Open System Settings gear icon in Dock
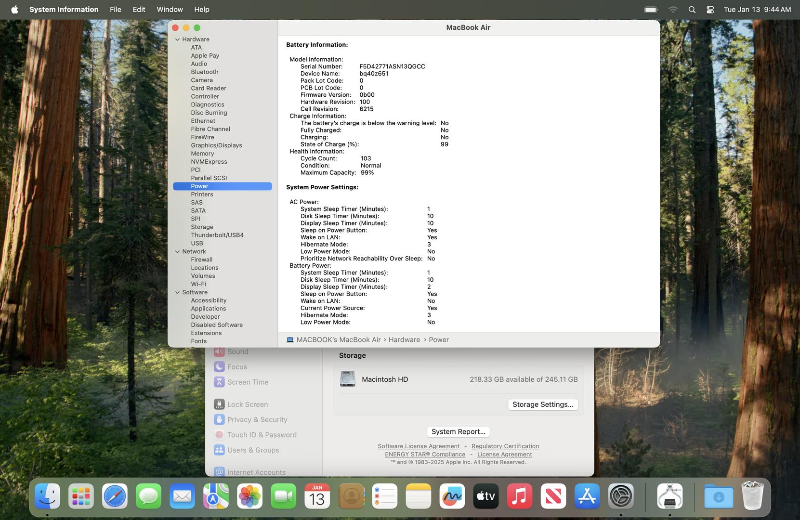 620,496
